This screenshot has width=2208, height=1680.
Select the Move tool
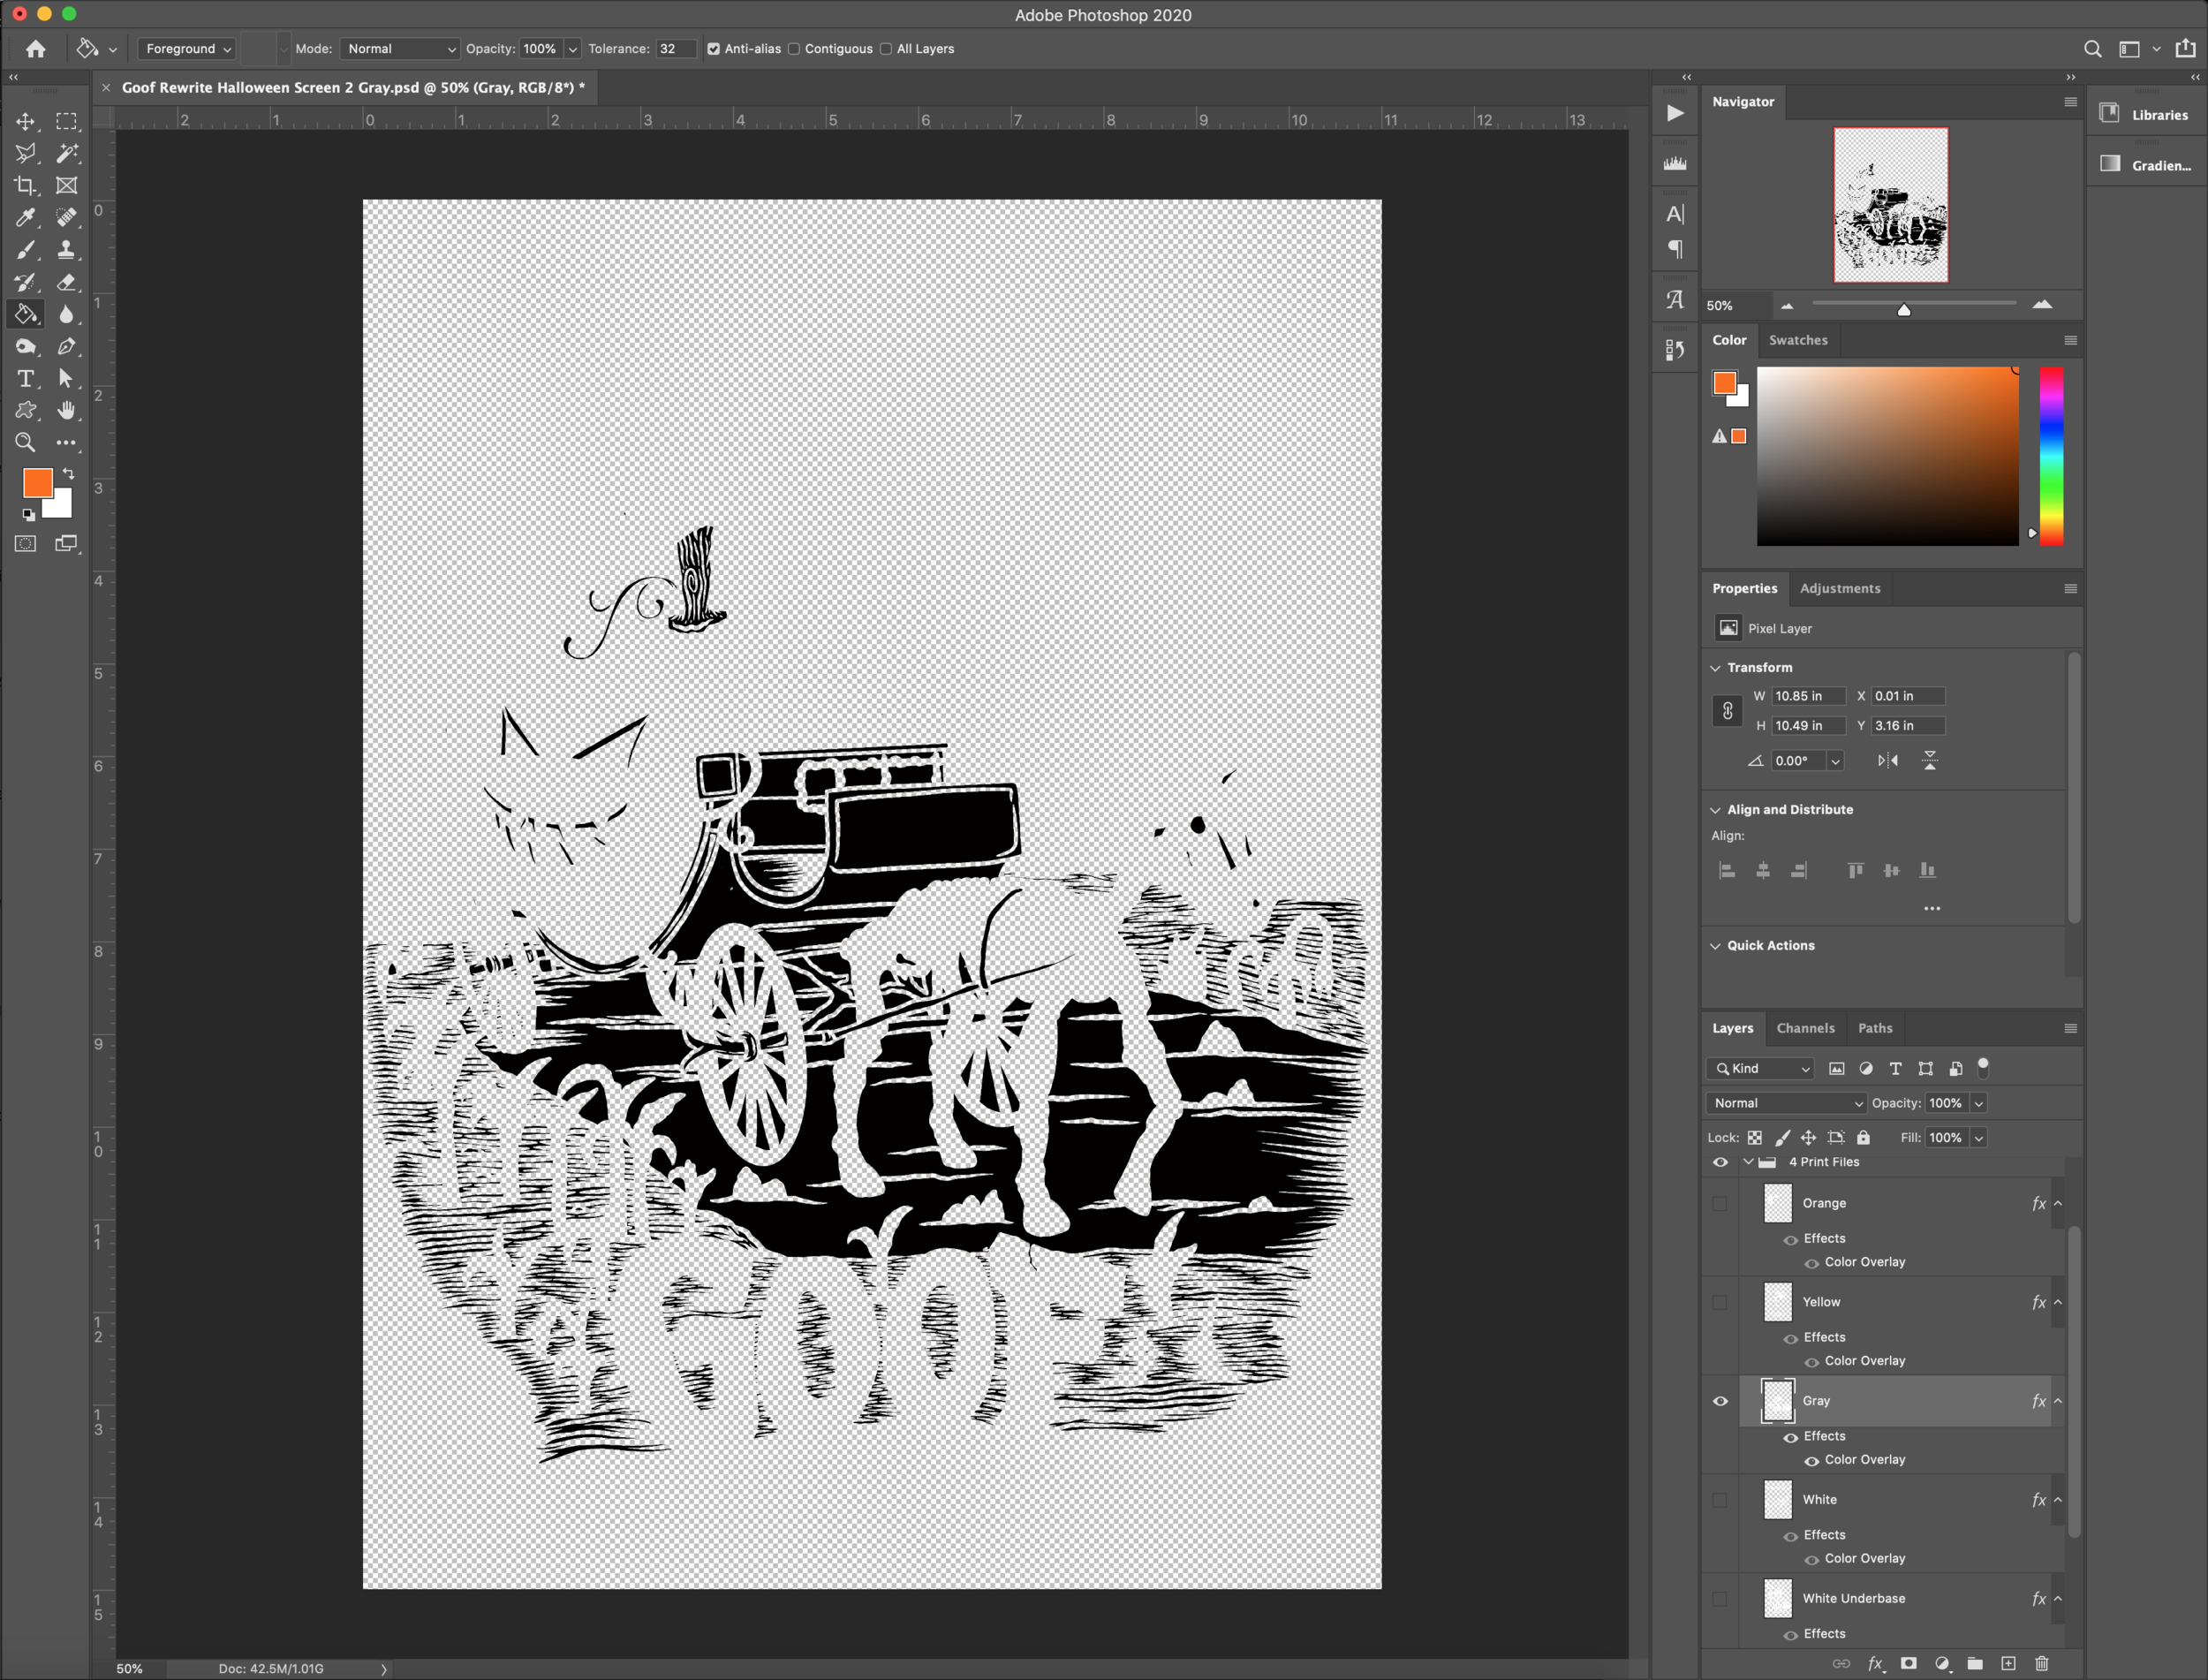[x=25, y=122]
